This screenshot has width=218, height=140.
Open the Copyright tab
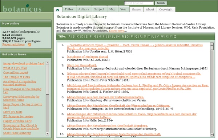pyautogui.click(x=166, y=9)
